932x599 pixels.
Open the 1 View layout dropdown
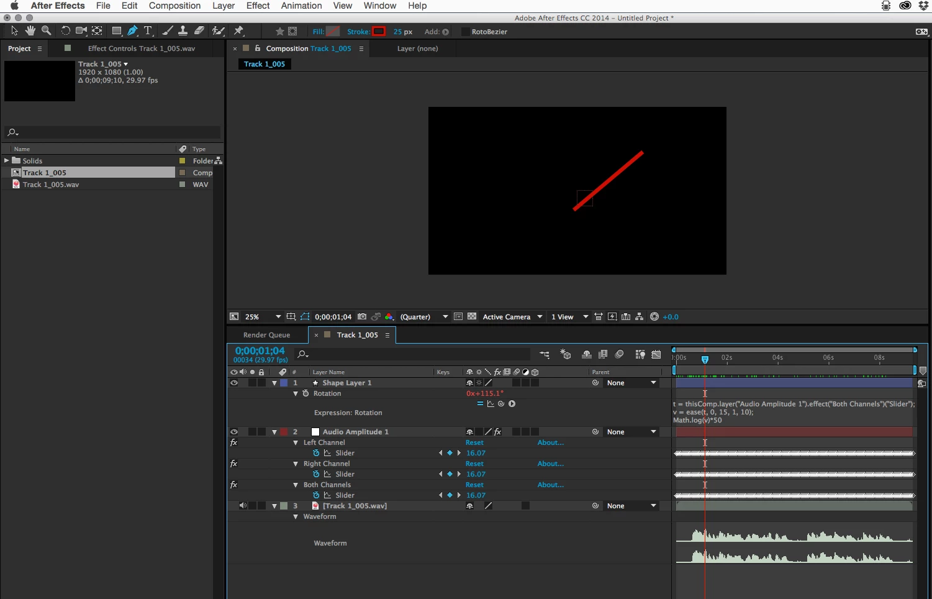[x=569, y=316]
